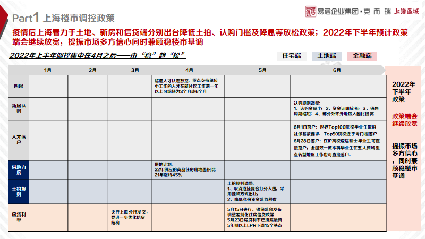Click the 临港人才认定放宽 cell text
This screenshot has width=425, height=239.
pos(186,86)
